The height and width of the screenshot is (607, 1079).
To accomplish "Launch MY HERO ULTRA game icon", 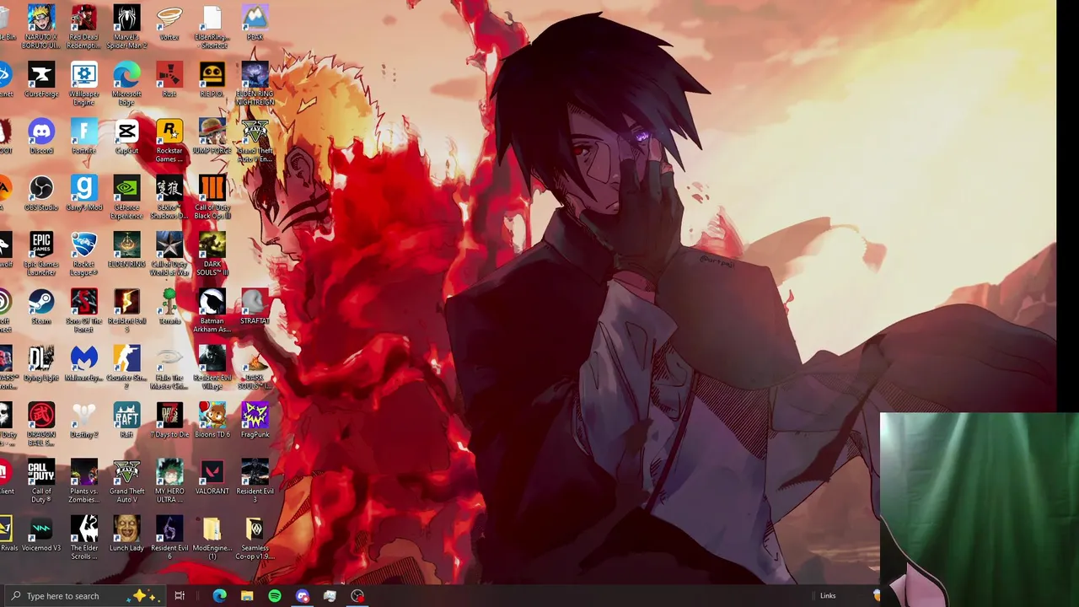I will [x=169, y=481].
